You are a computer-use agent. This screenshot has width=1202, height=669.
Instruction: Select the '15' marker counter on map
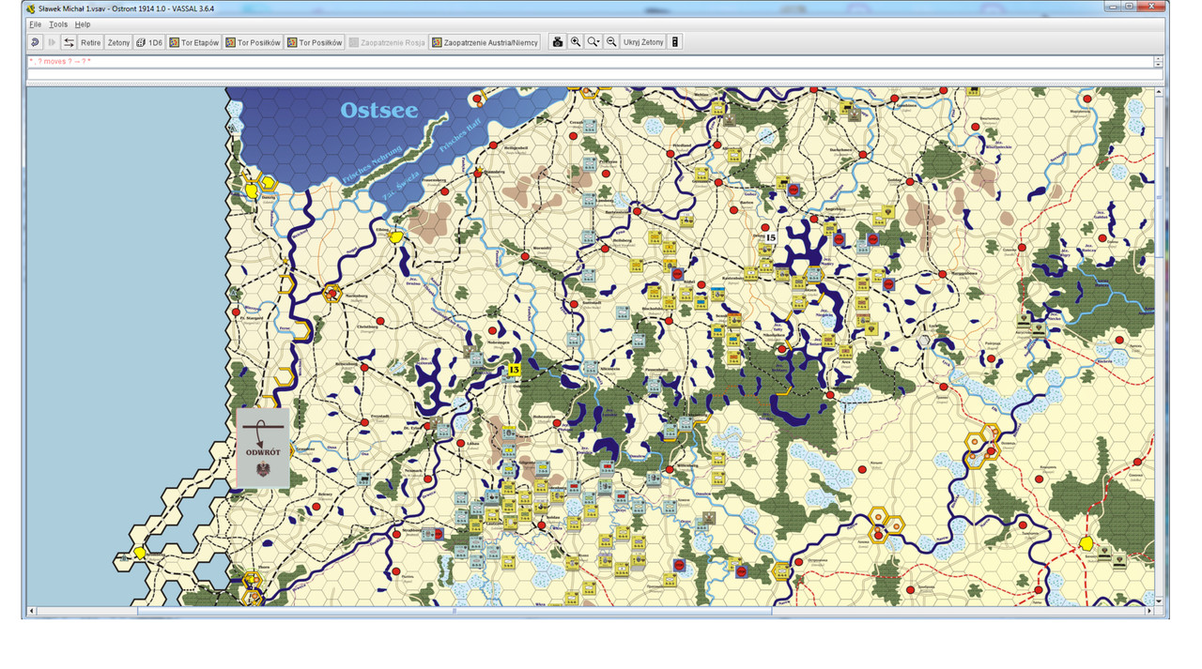click(x=770, y=237)
